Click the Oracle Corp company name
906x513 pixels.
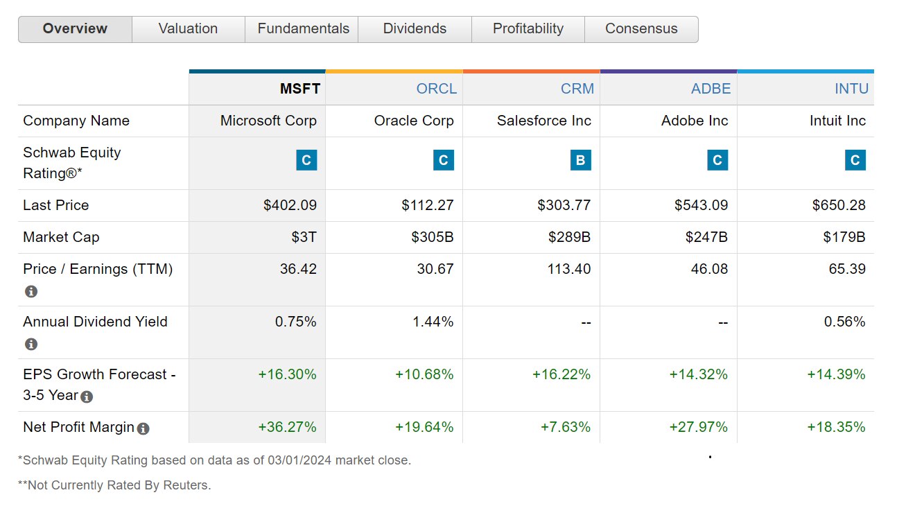(414, 121)
